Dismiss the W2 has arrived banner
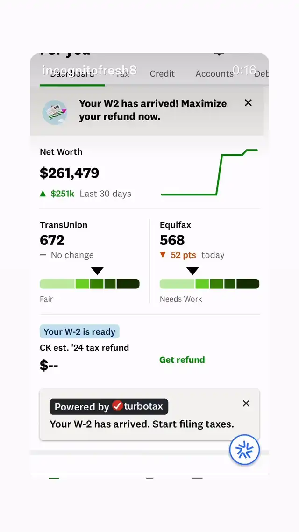Screen dimensions: 299x532 coord(248,103)
